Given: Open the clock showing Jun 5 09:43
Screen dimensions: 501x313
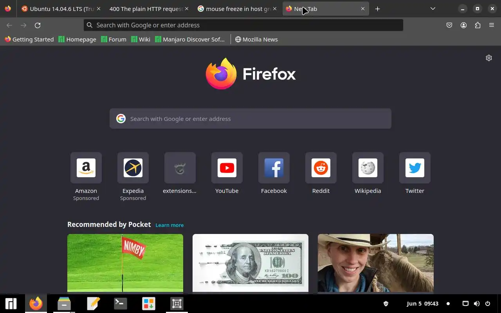Looking at the screenshot, I should click(423, 304).
